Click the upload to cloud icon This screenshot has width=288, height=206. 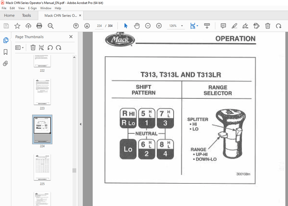[28, 26]
